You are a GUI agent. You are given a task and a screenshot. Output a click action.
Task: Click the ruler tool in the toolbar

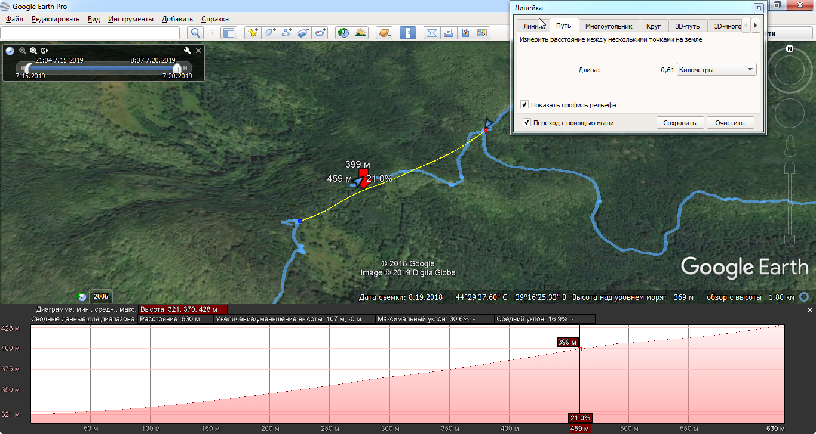point(408,33)
